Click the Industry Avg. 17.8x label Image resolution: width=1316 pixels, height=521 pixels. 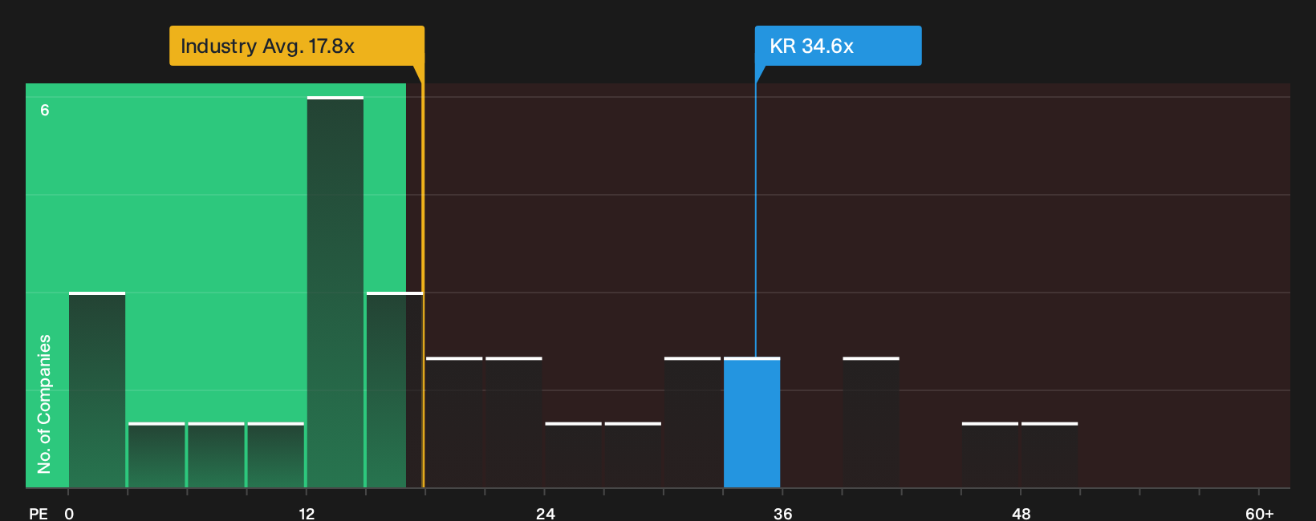[296, 46]
